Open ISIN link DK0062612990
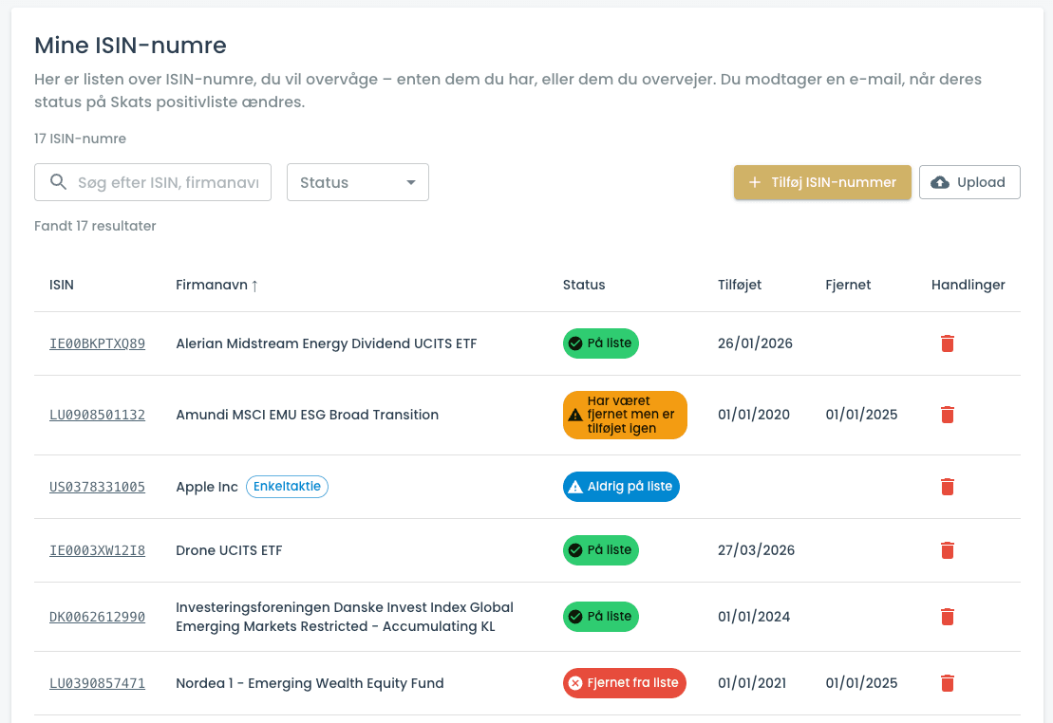Viewport: 1053px width, 723px height. point(98,617)
